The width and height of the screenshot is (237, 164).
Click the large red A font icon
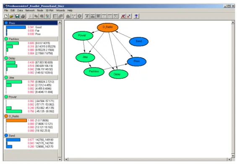(123, 16)
